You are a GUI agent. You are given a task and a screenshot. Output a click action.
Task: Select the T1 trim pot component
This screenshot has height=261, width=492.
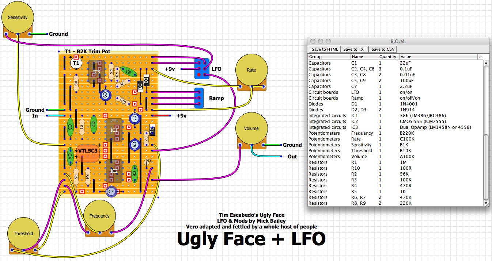[76, 64]
